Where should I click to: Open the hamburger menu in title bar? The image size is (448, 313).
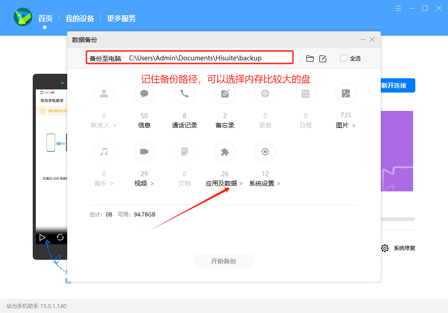tap(398, 8)
